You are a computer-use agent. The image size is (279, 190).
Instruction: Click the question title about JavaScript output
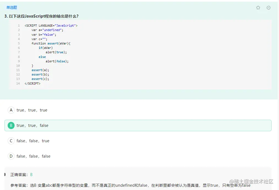[41, 16]
